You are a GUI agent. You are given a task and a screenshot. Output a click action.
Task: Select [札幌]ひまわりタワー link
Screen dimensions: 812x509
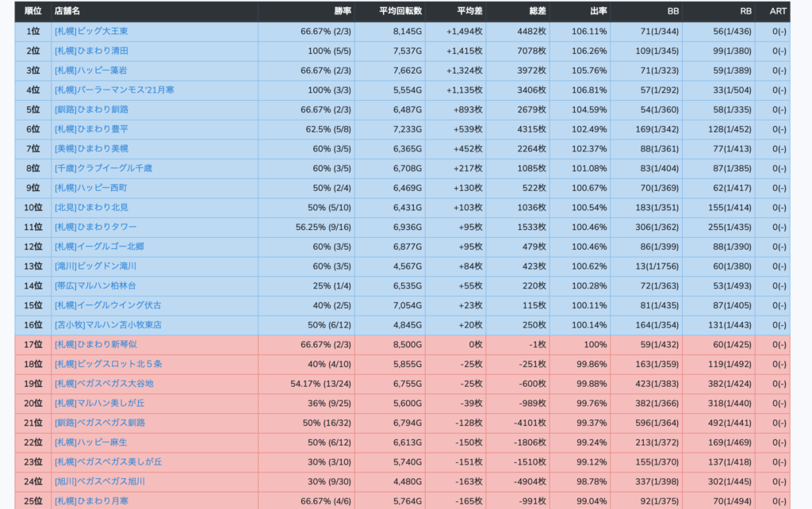pos(96,228)
